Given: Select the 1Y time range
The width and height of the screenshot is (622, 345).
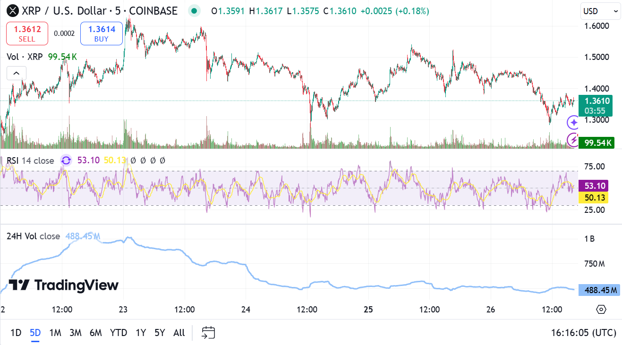Looking at the screenshot, I should tap(141, 333).
